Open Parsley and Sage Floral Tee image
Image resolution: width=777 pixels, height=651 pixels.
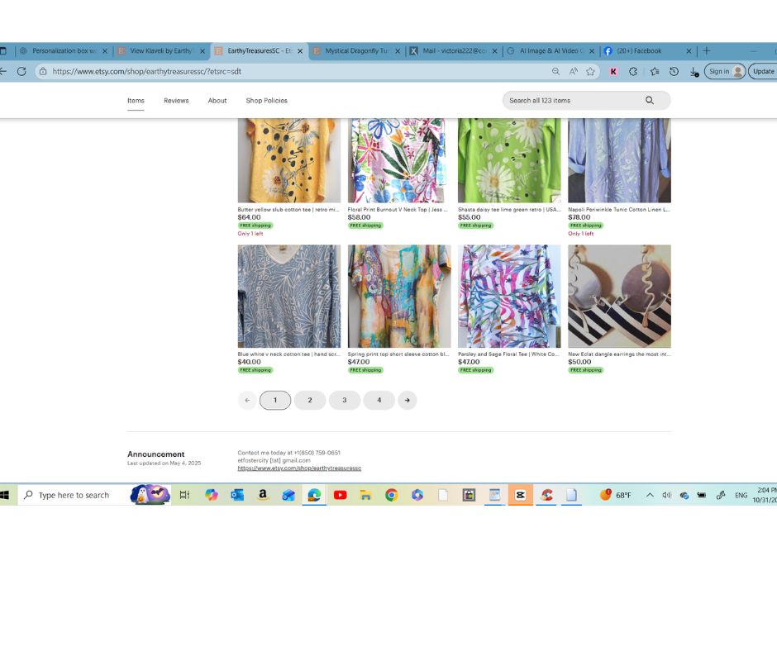coord(509,297)
